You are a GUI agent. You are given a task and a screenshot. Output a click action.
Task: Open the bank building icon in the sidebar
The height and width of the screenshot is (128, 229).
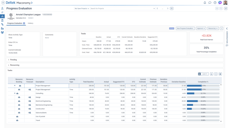click(x=2, y=21)
